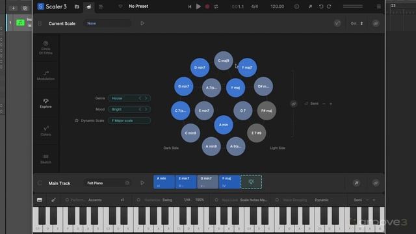Increase Semi transpose in Explore panel
Image resolution: width=416 pixels, height=234 pixels.
pyautogui.click(x=331, y=104)
